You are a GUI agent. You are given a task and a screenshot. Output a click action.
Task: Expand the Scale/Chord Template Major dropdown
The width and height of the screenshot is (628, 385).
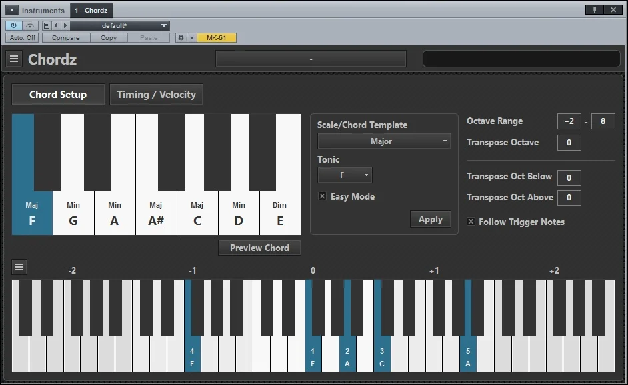[x=384, y=141]
